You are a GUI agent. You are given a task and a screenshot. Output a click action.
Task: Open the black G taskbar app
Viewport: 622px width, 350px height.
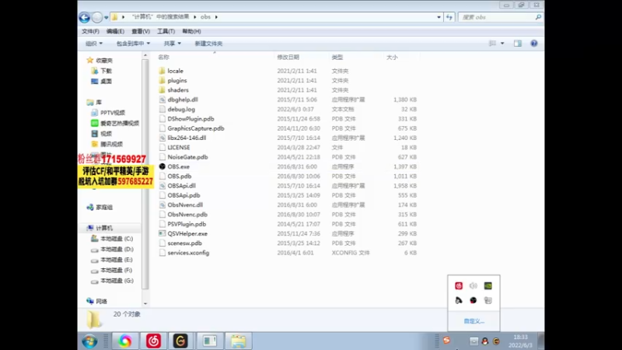180,341
